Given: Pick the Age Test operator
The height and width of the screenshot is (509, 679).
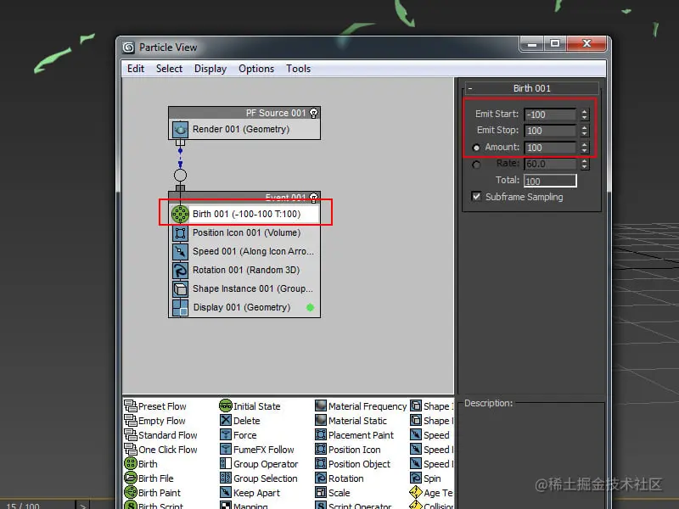Looking at the screenshot, I should click(431, 493).
